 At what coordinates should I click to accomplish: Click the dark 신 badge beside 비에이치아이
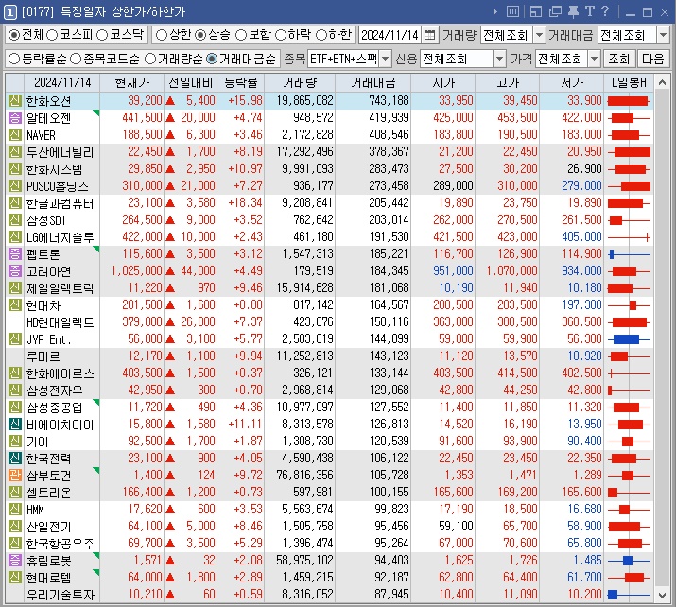point(15,425)
